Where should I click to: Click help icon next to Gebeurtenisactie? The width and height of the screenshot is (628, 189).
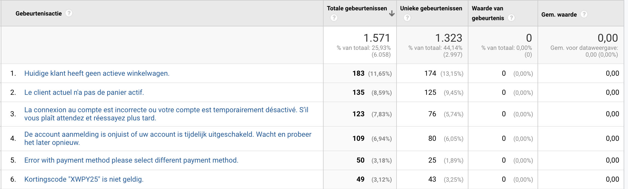pyautogui.click(x=69, y=13)
